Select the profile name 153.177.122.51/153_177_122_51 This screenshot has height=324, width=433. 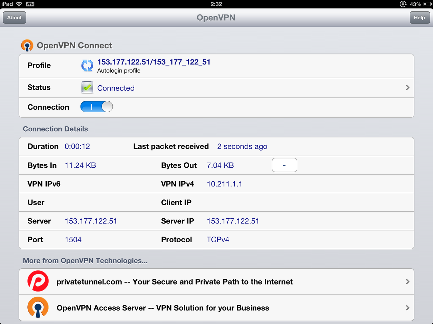154,62
